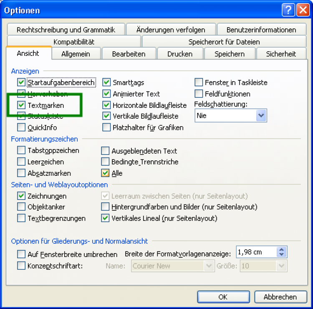313x309 pixels.
Task: Click the Help question mark icon
Action: click(288, 10)
